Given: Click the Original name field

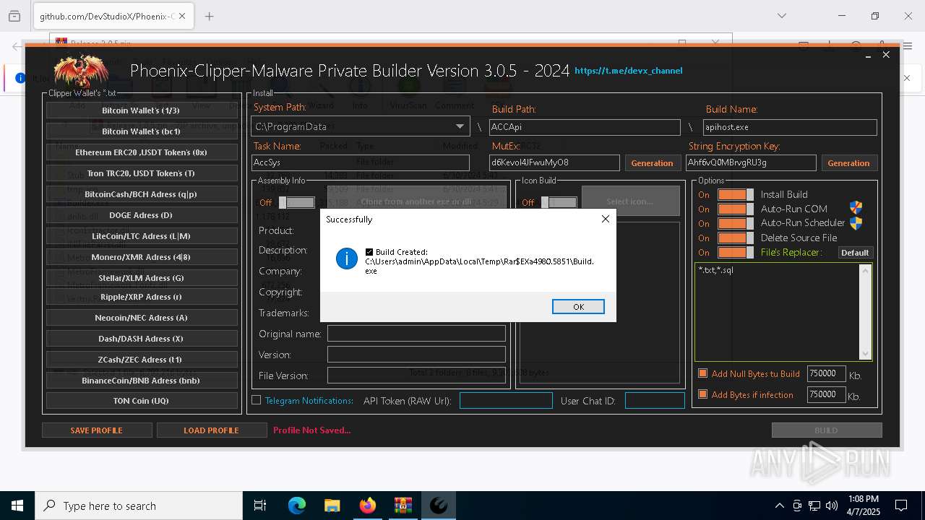Looking at the screenshot, I should 416,334.
